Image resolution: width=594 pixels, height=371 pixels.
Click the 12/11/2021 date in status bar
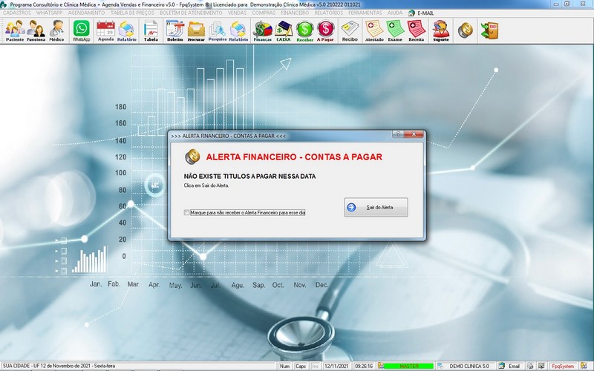tap(336, 366)
